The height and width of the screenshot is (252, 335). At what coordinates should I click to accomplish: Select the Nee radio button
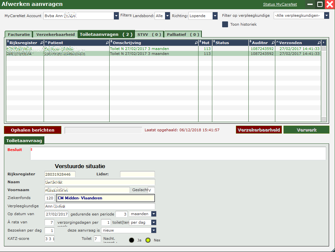pyautogui.click(x=148, y=240)
